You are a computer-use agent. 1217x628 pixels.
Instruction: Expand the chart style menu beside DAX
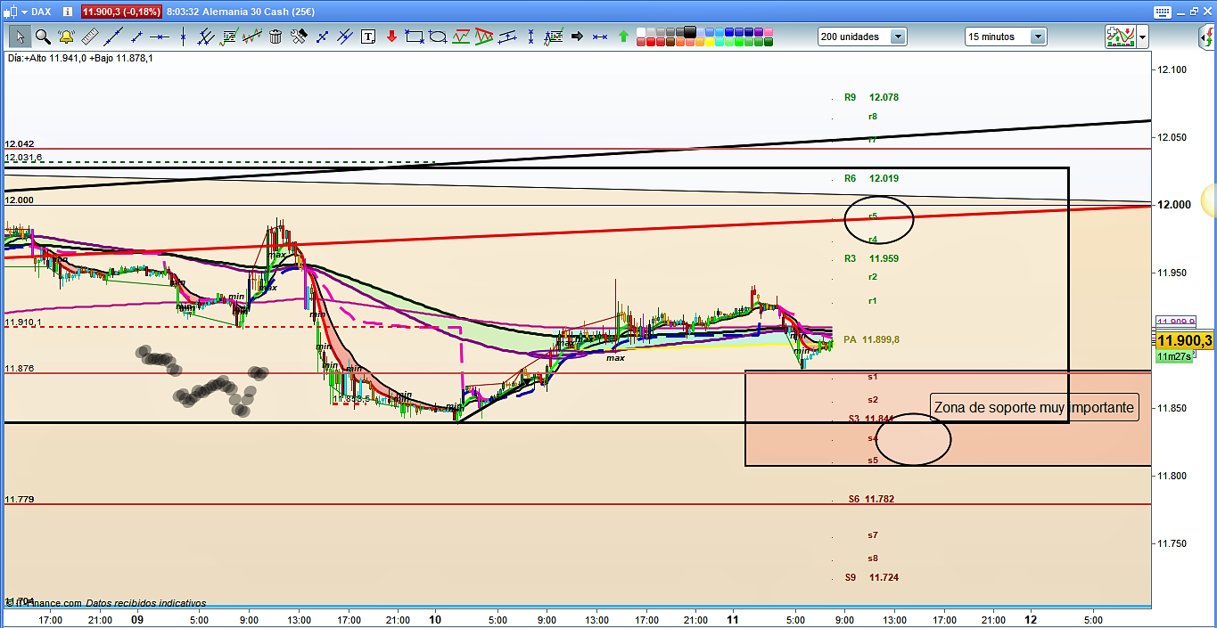coord(24,12)
